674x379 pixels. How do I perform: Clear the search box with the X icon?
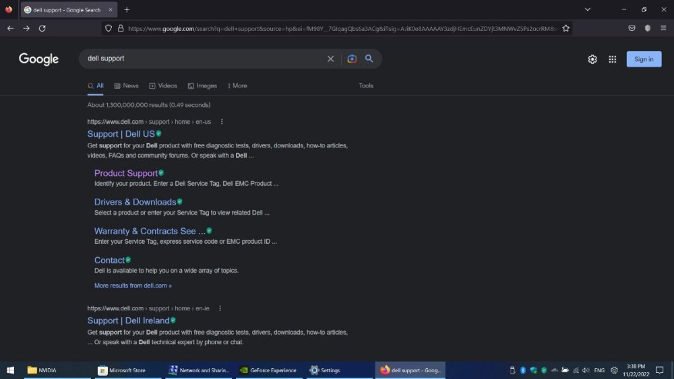[330, 59]
